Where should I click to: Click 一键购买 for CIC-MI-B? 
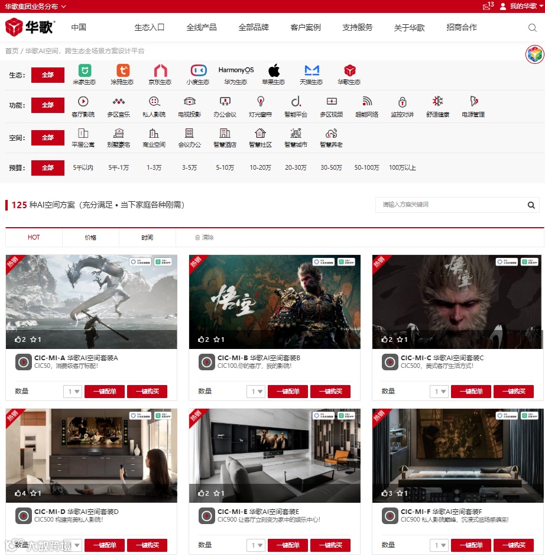coord(330,392)
